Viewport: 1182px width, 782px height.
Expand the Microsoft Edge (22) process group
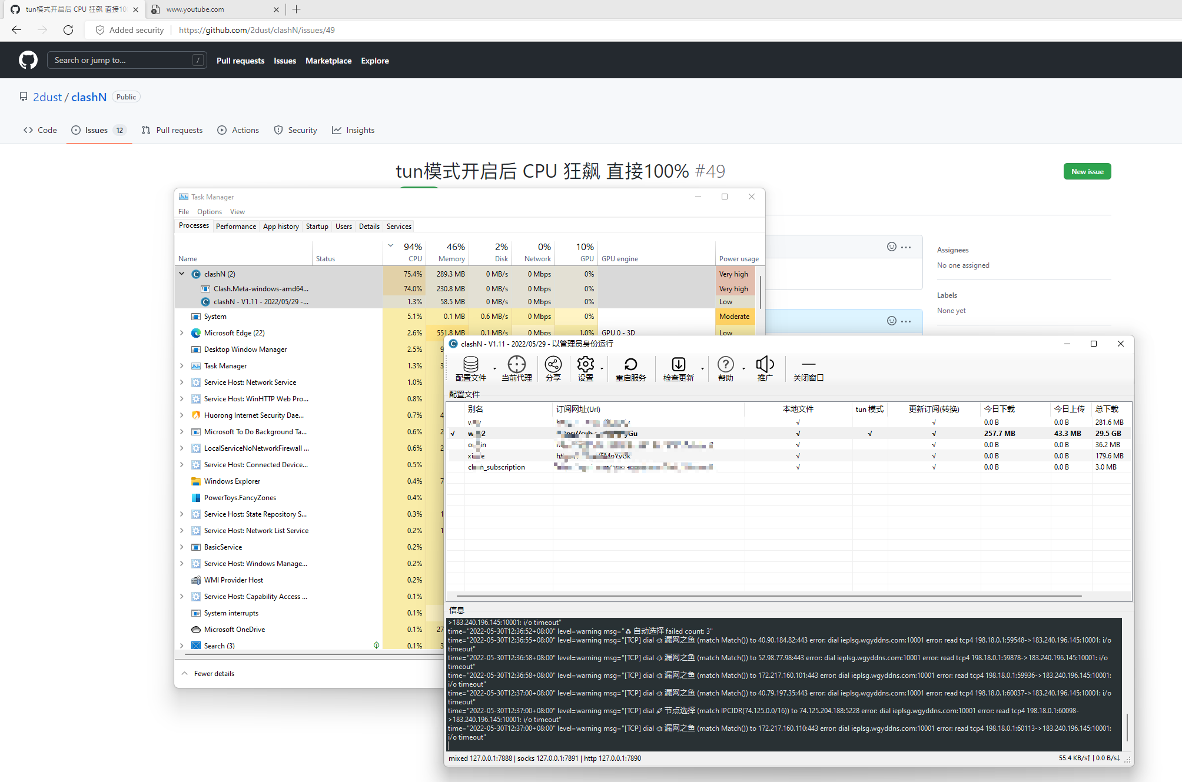(x=182, y=332)
